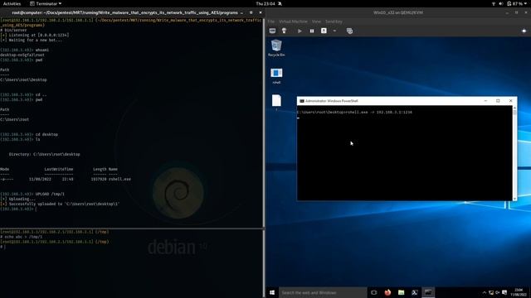Power on the virtual machine play button
Screen dimensions: 531x298
[300, 31]
